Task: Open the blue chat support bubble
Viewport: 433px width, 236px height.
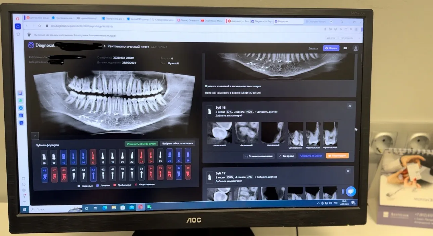Action: point(351,191)
